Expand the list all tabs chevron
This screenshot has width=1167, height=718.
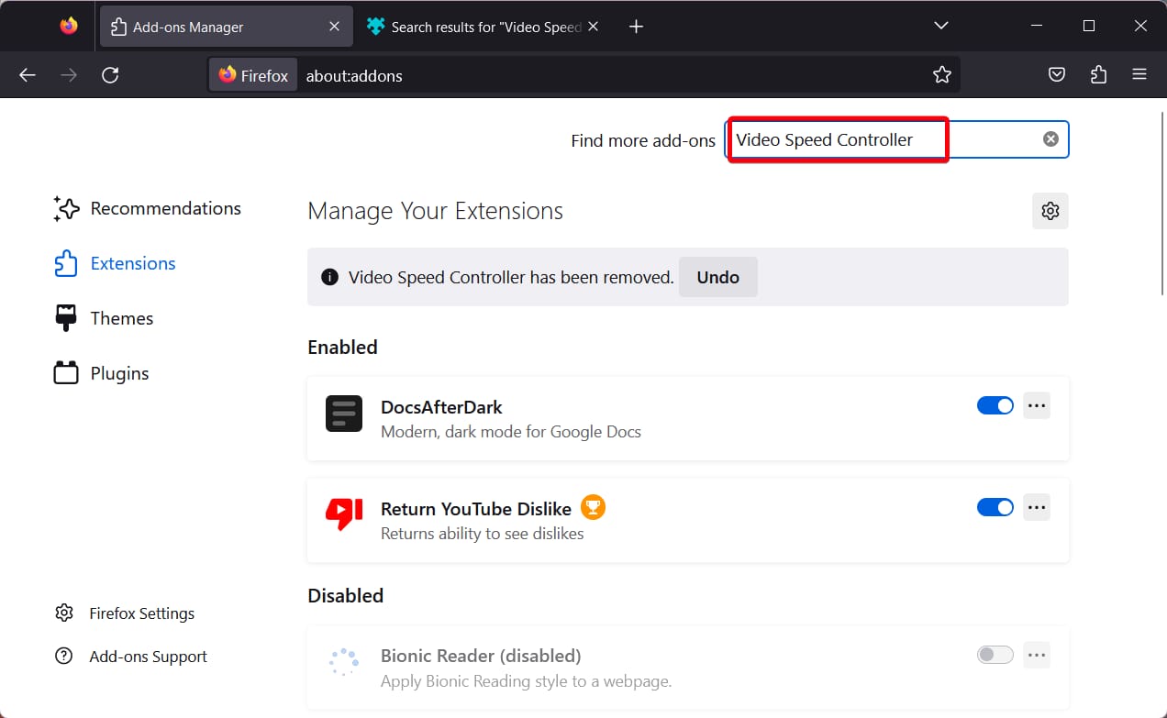point(941,26)
